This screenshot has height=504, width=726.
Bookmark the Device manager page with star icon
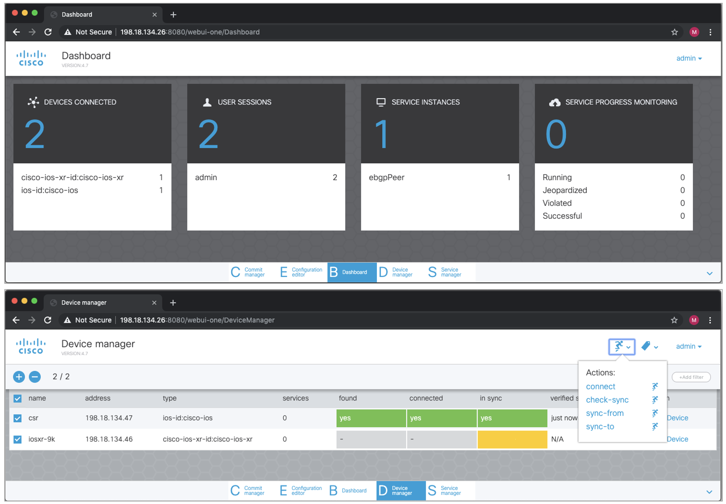coord(674,320)
